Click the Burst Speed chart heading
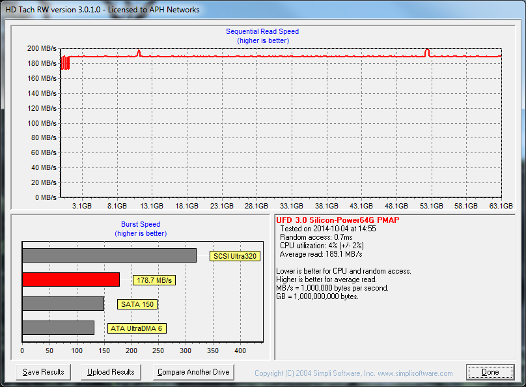This screenshot has width=526, height=387. (x=141, y=224)
